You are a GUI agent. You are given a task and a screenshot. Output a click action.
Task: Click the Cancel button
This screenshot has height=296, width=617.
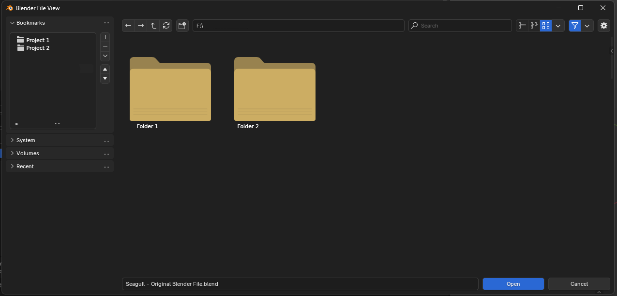579,284
